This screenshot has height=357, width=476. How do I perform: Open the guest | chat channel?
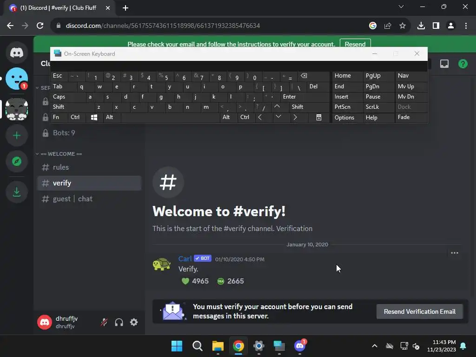(89, 199)
